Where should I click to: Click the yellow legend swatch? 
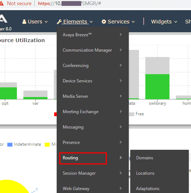(x=47, y=145)
